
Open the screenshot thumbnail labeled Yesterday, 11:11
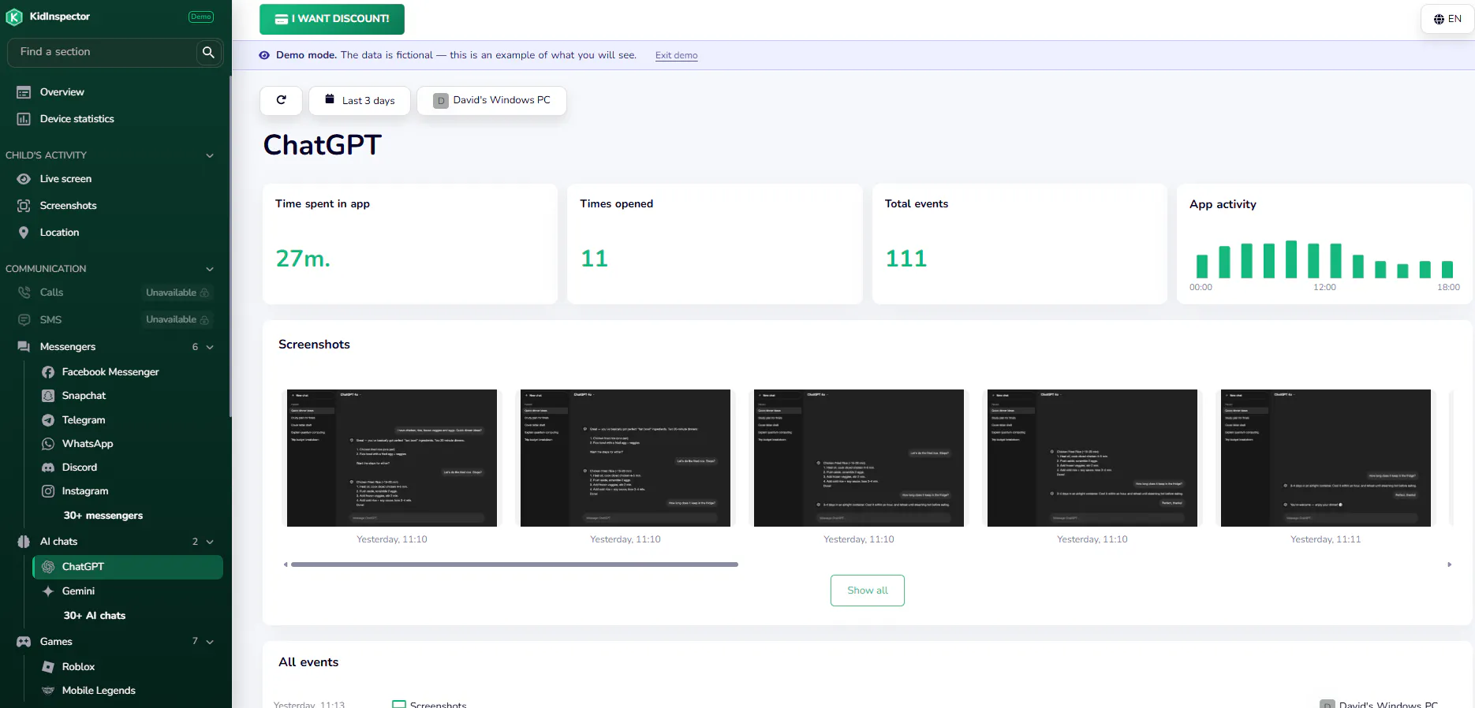click(1326, 458)
